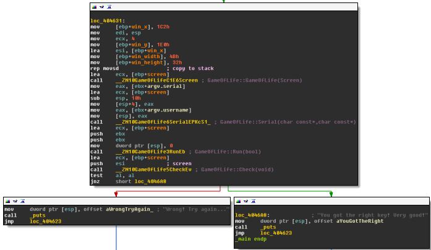
Task: Follow the __ZN10GameOfLifeC1E6Screen call target
Action: click(x=156, y=80)
